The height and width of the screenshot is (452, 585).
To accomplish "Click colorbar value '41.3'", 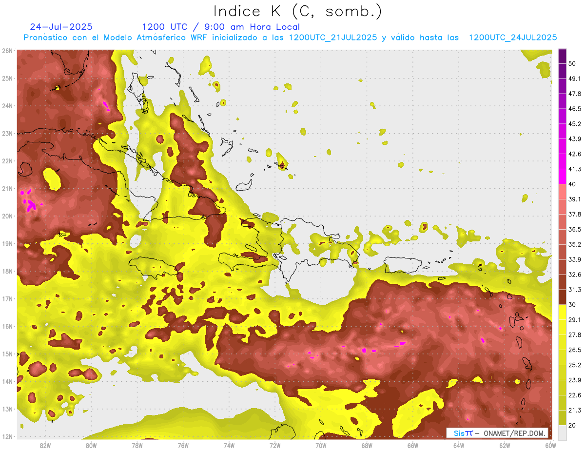I will pos(575,169).
